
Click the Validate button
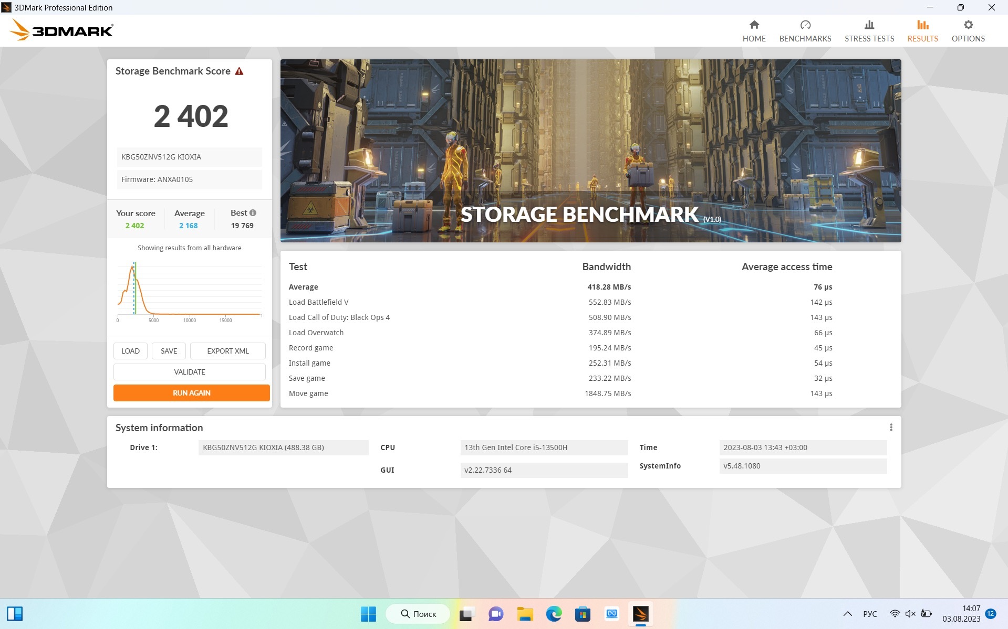[190, 372]
